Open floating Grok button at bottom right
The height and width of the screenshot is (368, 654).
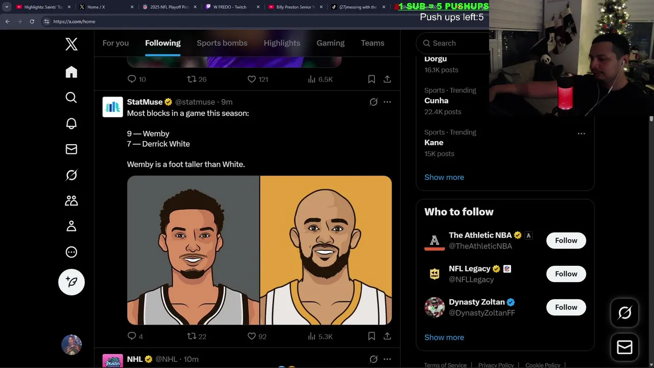tap(624, 313)
